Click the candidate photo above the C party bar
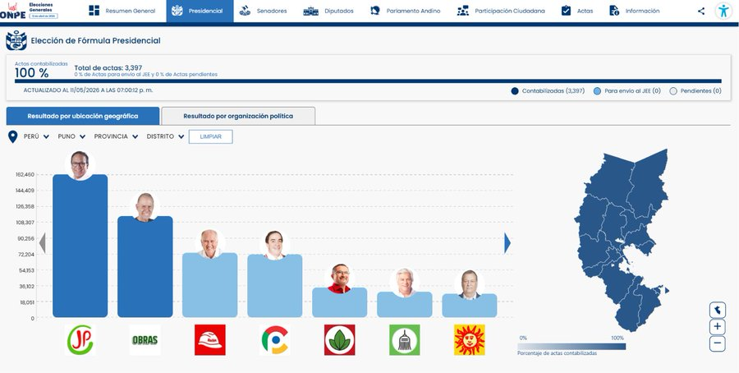Screen dimensions: 739x373 275,245
